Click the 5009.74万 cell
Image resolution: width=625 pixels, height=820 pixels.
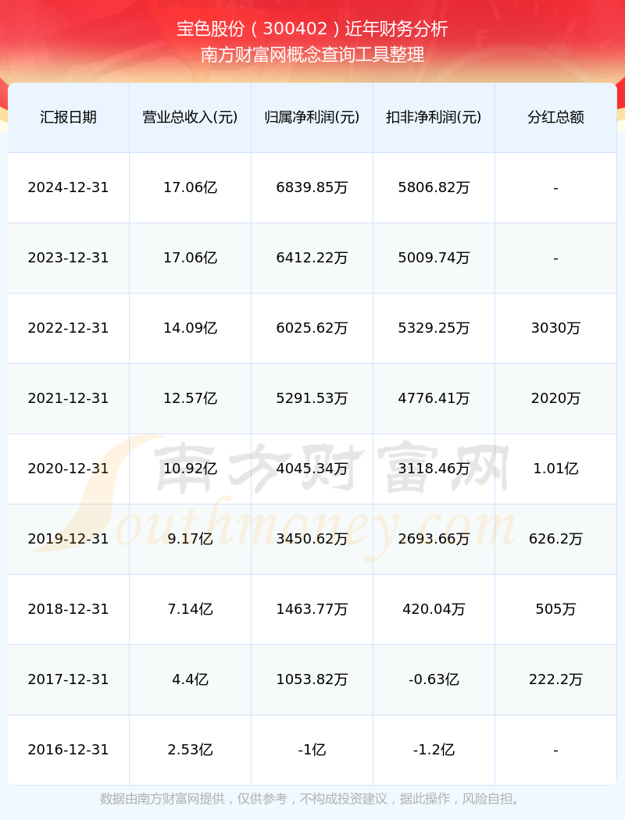click(434, 258)
